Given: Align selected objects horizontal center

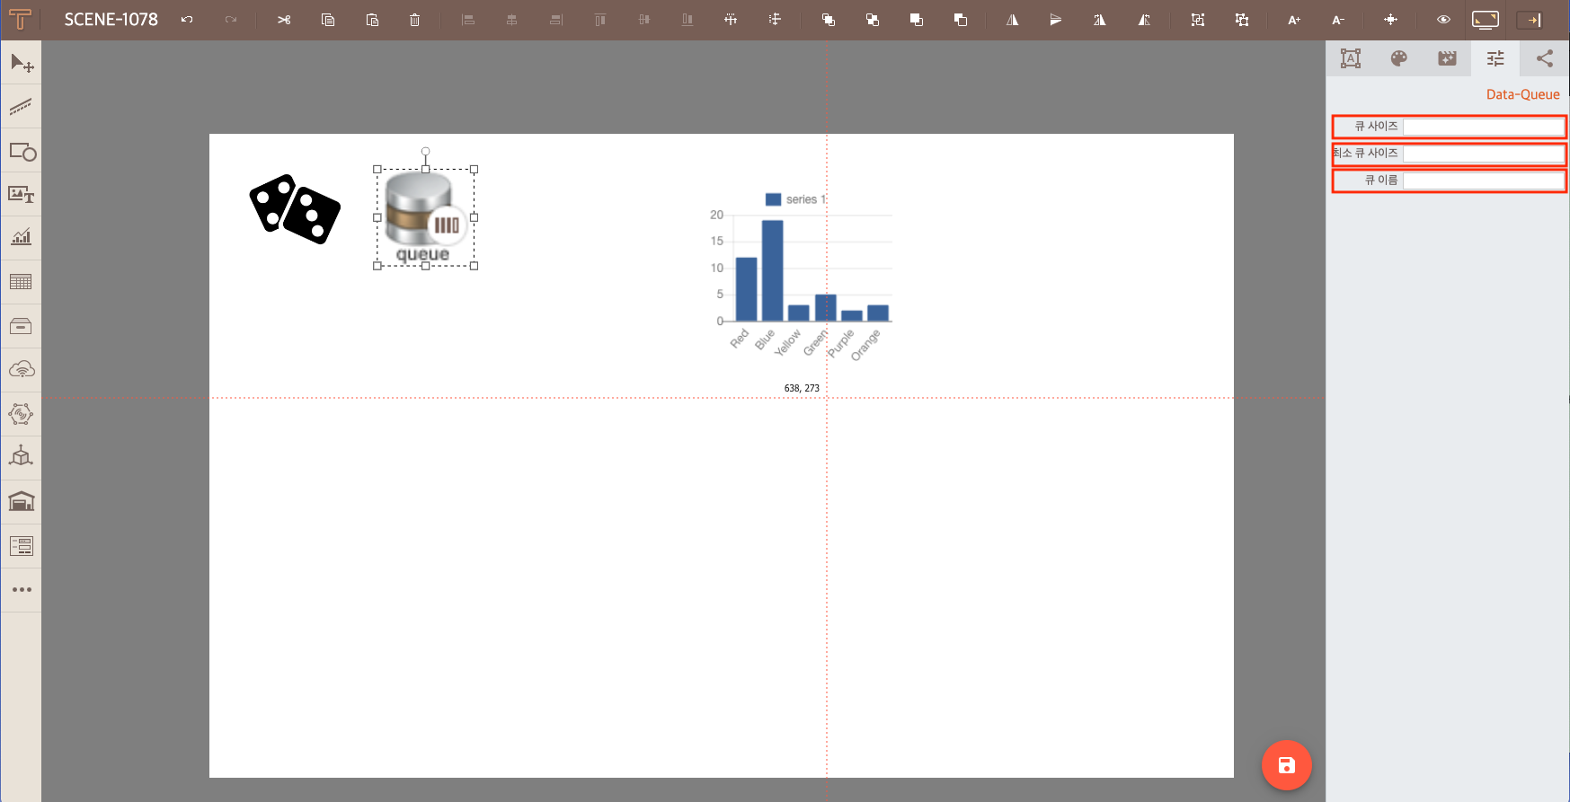Looking at the screenshot, I should point(511,20).
